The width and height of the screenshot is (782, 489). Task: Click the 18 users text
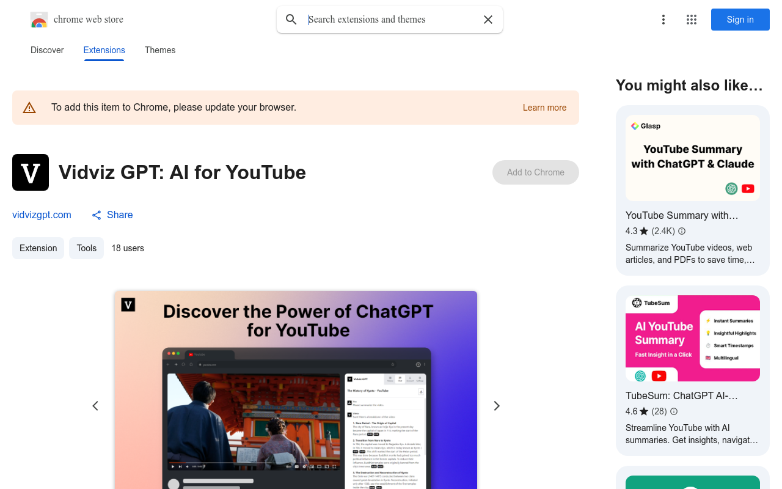[128, 248]
